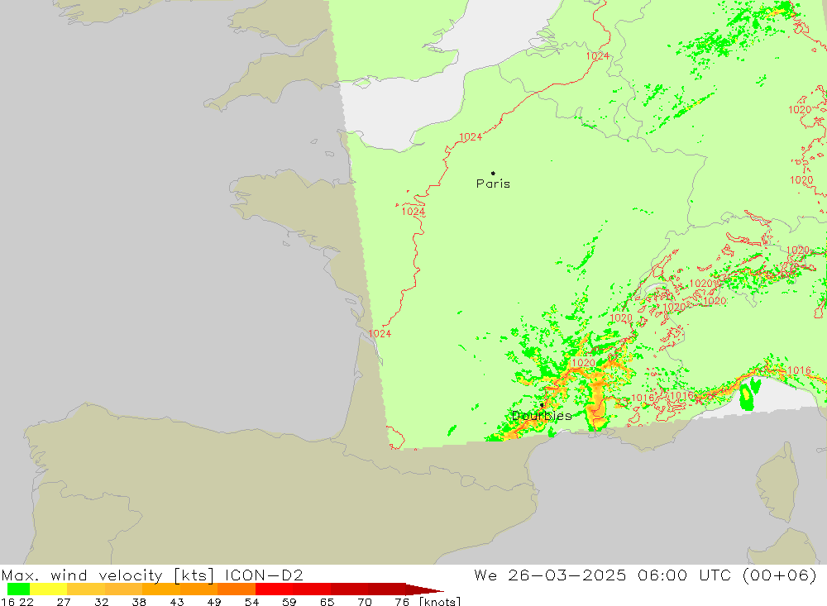Click the 'We 26-03-2025' date text
This screenshot has height=606, width=827.
550,575
